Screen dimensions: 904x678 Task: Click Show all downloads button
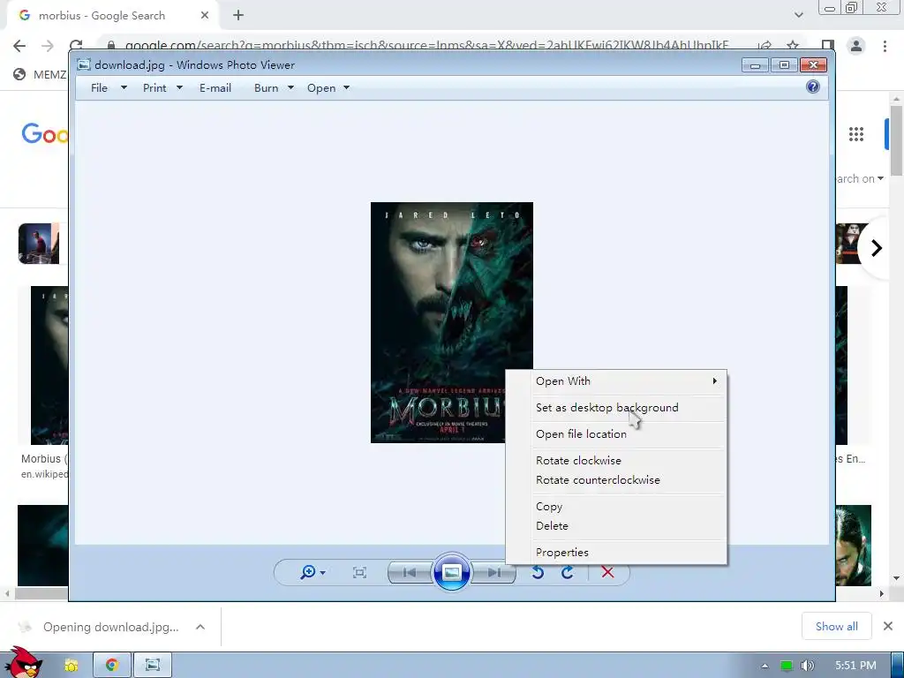(837, 626)
